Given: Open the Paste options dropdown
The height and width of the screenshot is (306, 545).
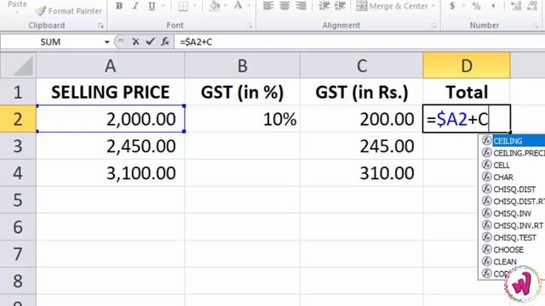Looking at the screenshot, I should click(17, 12).
